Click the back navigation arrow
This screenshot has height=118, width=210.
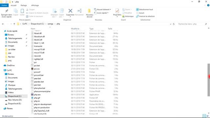click(3, 24)
